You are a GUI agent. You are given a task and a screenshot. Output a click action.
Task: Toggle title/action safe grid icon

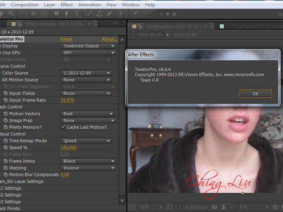click(169, 207)
